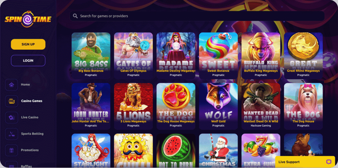Open the 5 Lions Megaways tile

pyautogui.click(x=133, y=106)
